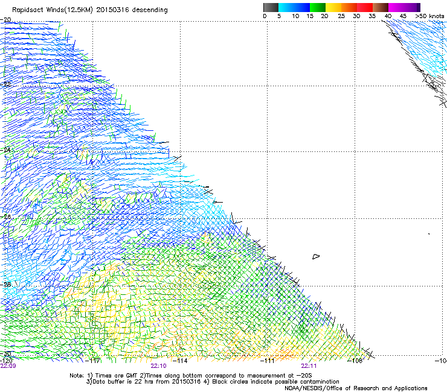
Task: Click the longitude label -114
Action: 180,361
